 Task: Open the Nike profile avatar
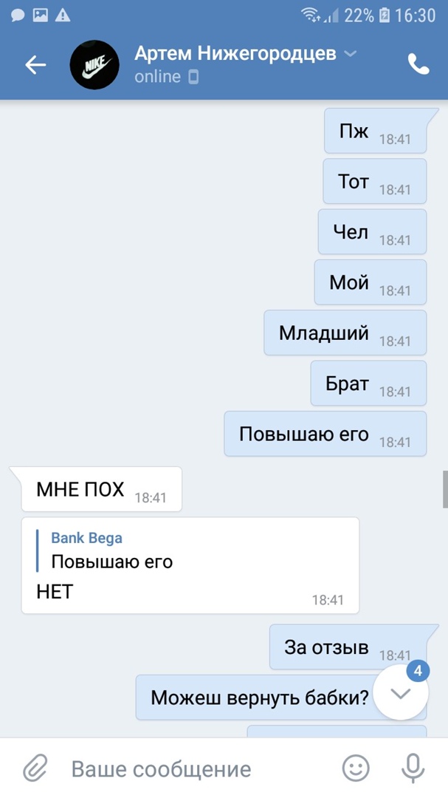pyautogui.click(x=94, y=64)
